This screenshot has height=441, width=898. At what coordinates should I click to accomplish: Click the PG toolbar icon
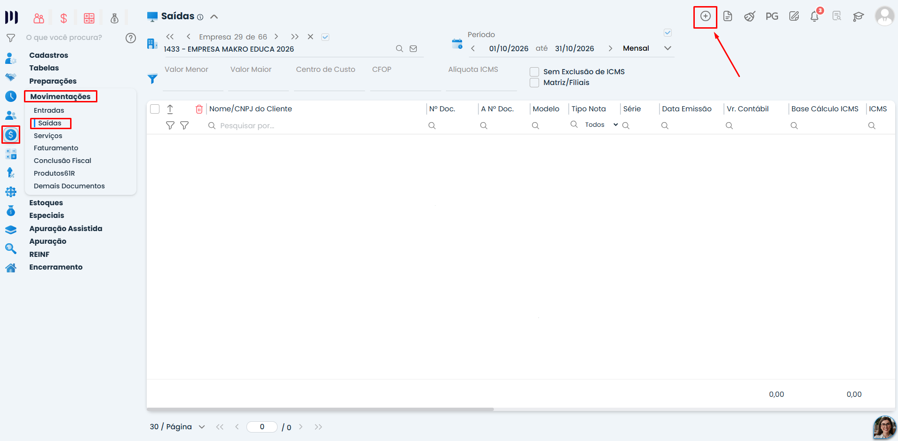point(771,16)
